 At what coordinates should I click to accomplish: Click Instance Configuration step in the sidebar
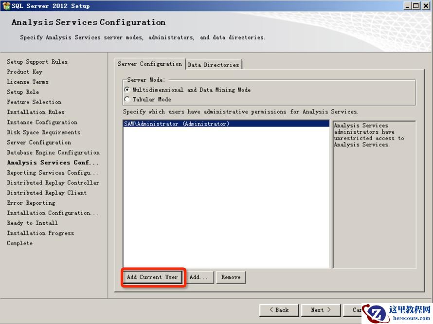click(x=42, y=122)
